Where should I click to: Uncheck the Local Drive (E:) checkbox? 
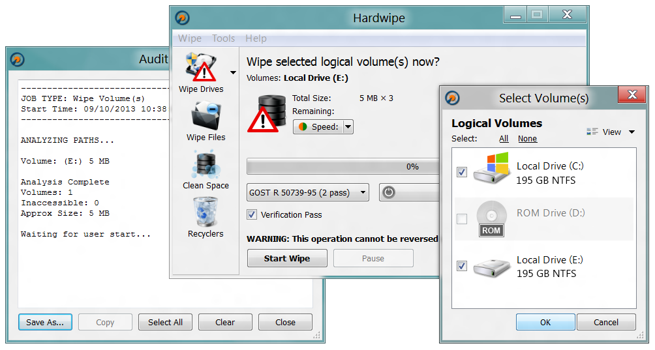coord(462,266)
